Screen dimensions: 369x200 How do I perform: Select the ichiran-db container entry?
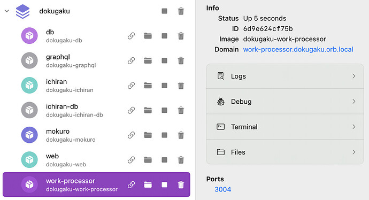[96, 110]
